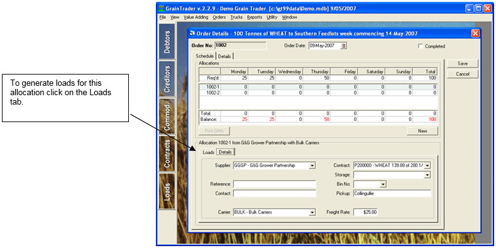Open the Creditors sidebar panel
This screenshot has width=496, height=248.
point(167,79)
